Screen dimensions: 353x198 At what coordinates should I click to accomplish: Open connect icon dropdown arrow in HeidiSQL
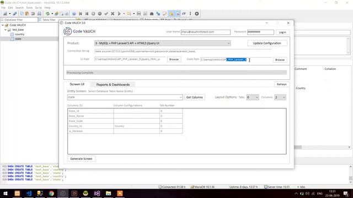tap(10, 14)
